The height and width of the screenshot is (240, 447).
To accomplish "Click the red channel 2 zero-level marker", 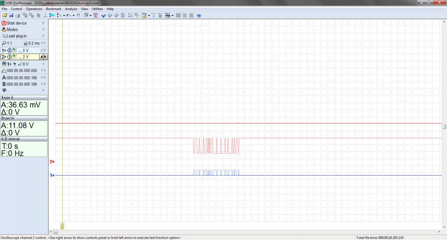I will [x=52, y=162].
